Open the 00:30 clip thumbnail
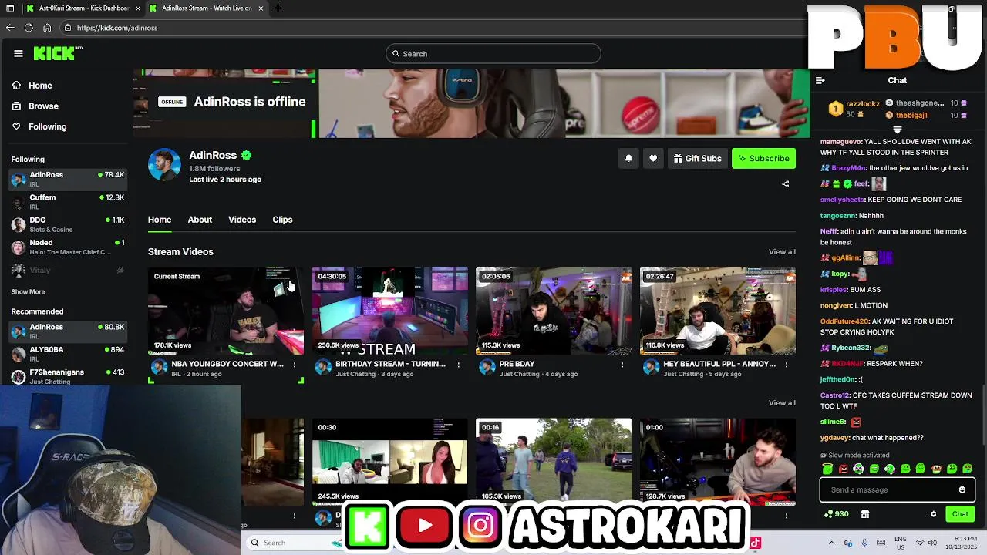The width and height of the screenshot is (987, 555). click(x=389, y=462)
